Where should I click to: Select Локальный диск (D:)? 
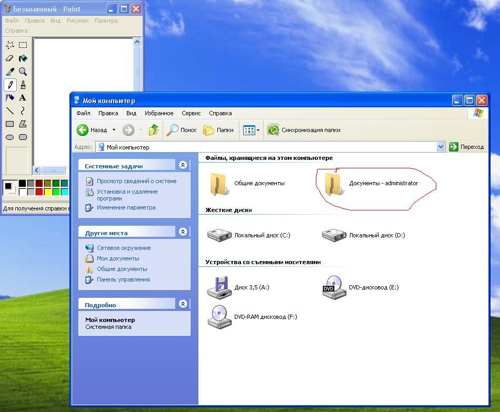(364, 235)
